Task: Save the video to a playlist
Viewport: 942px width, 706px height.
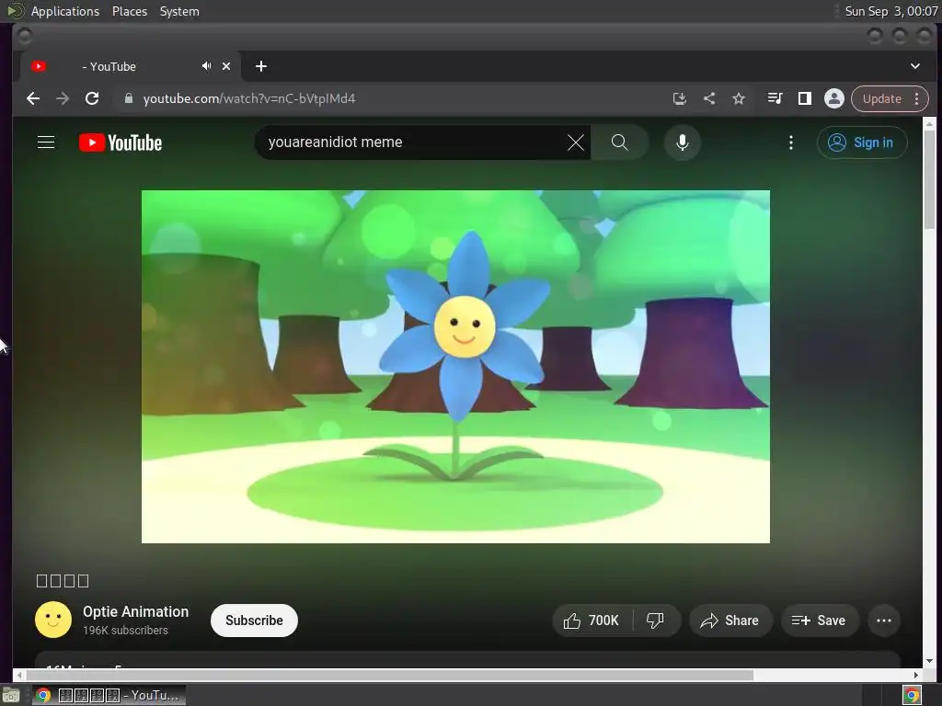Action: [x=819, y=621]
